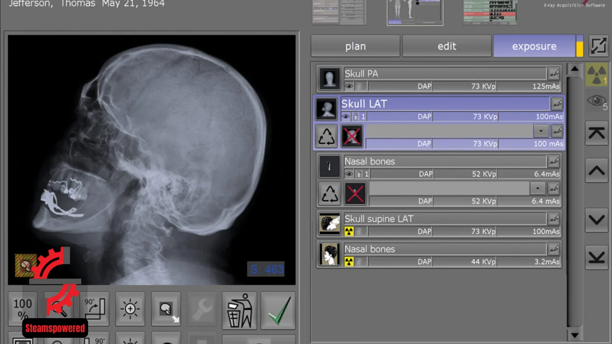612x344 pixels.
Task: Set image zoom to 100%
Action: pyautogui.click(x=22, y=309)
